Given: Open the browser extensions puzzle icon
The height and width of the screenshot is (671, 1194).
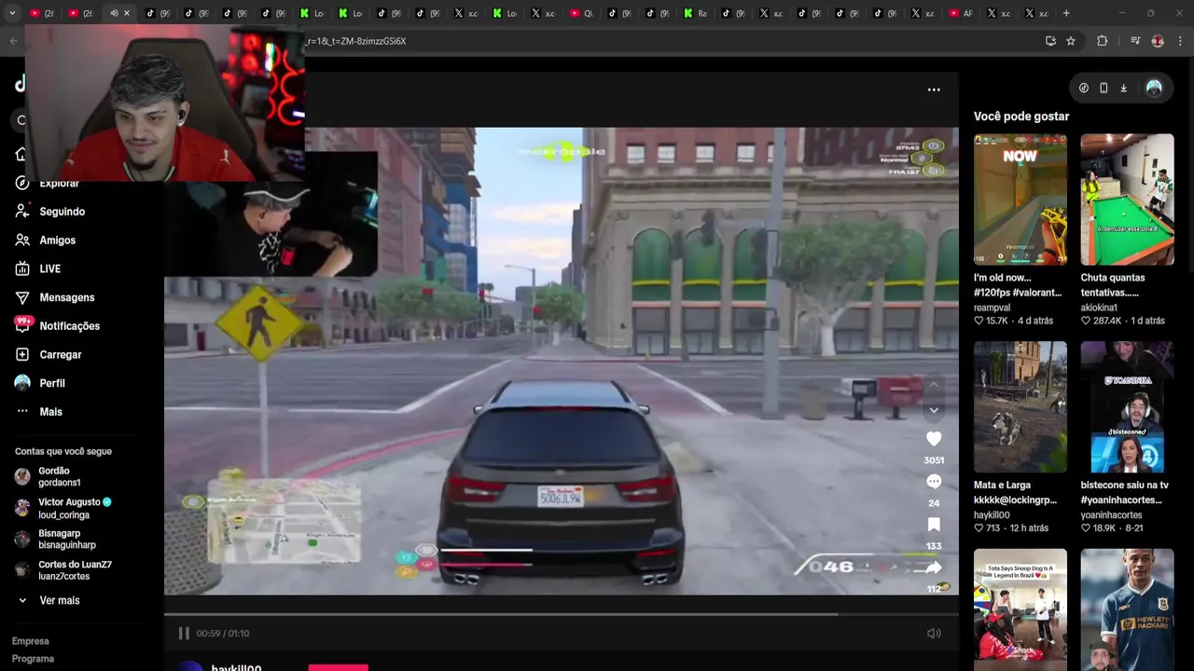Looking at the screenshot, I should coord(1103,41).
